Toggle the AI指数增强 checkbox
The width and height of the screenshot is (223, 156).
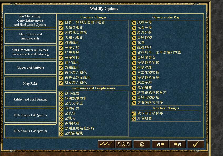[x=61, y=133]
